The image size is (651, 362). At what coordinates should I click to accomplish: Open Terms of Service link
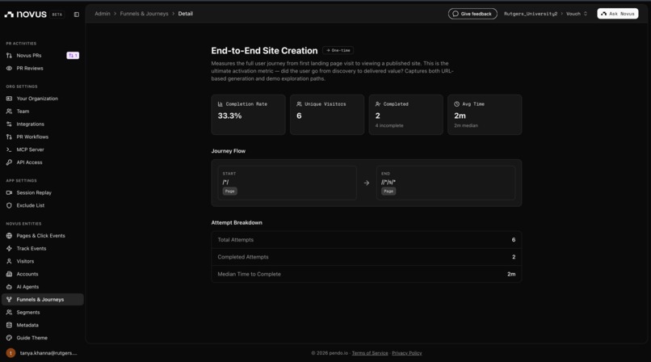[x=370, y=353]
